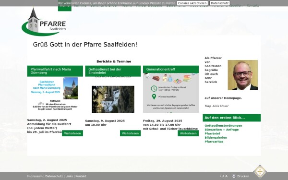The image size is (288, 180).
Task: Open Datenschutz in the footer
Action: coord(54,176)
